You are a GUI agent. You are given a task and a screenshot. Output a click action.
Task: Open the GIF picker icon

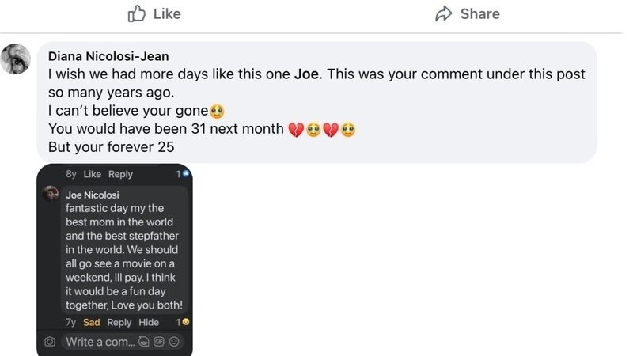point(158,342)
